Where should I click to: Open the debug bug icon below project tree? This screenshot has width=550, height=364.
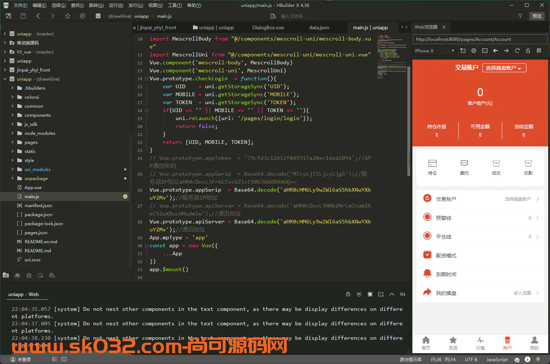pos(29,275)
